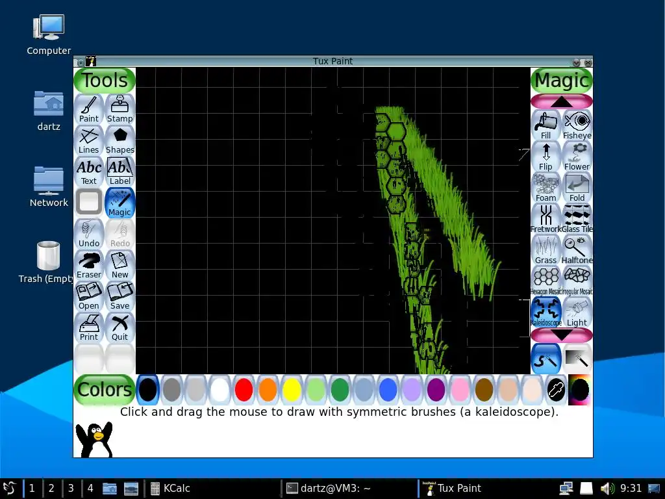
Task: Pick the dark gray color swatch
Action: point(171,390)
